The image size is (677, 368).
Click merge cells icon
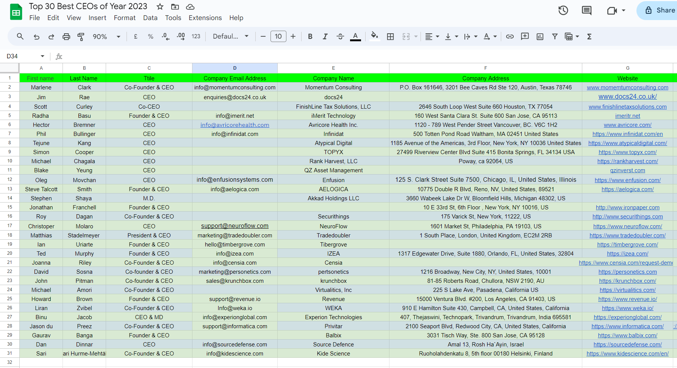[x=406, y=36]
